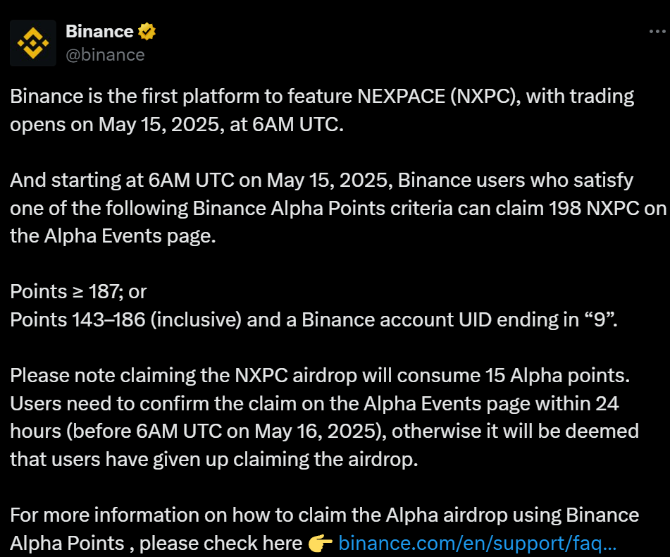Screen dimensions: 670x557
Task: Open the binance.com/en/support/faq link
Action: 477,544
